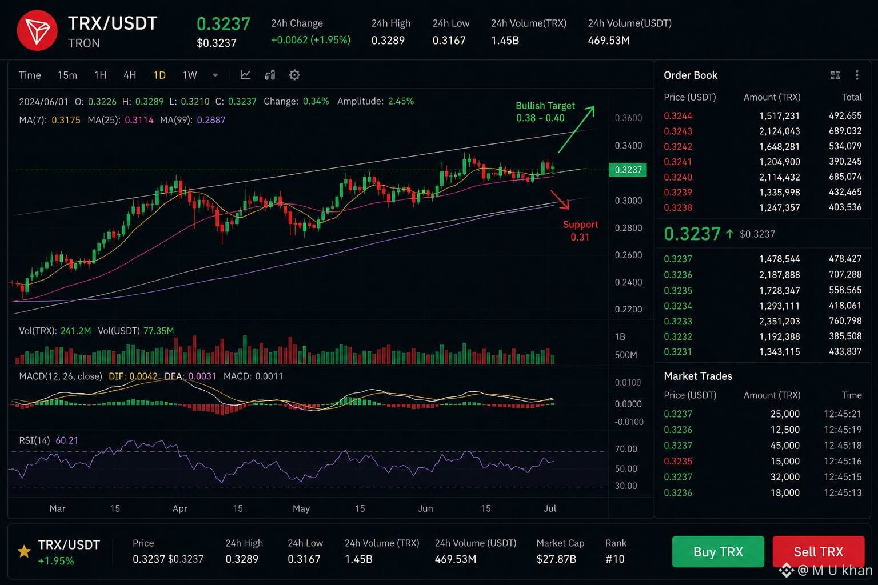Image resolution: width=878 pixels, height=585 pixels.
Task: Select bid order at 0.3235 in order book
Action: [x=763, y=290]
